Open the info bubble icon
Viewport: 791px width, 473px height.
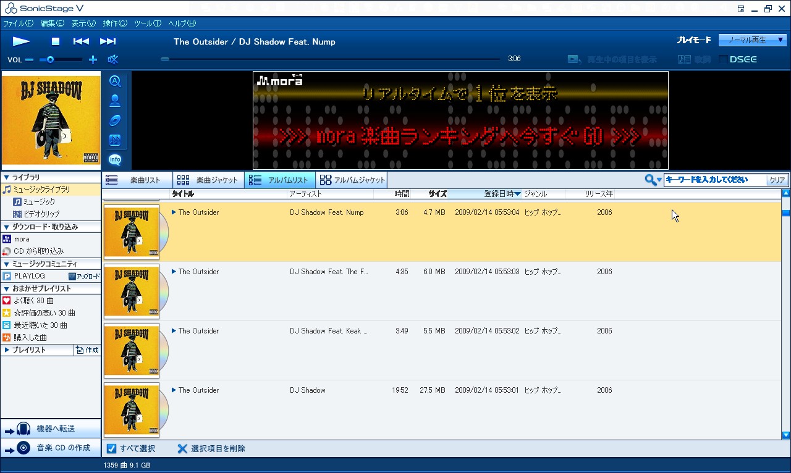pos(115,160)
